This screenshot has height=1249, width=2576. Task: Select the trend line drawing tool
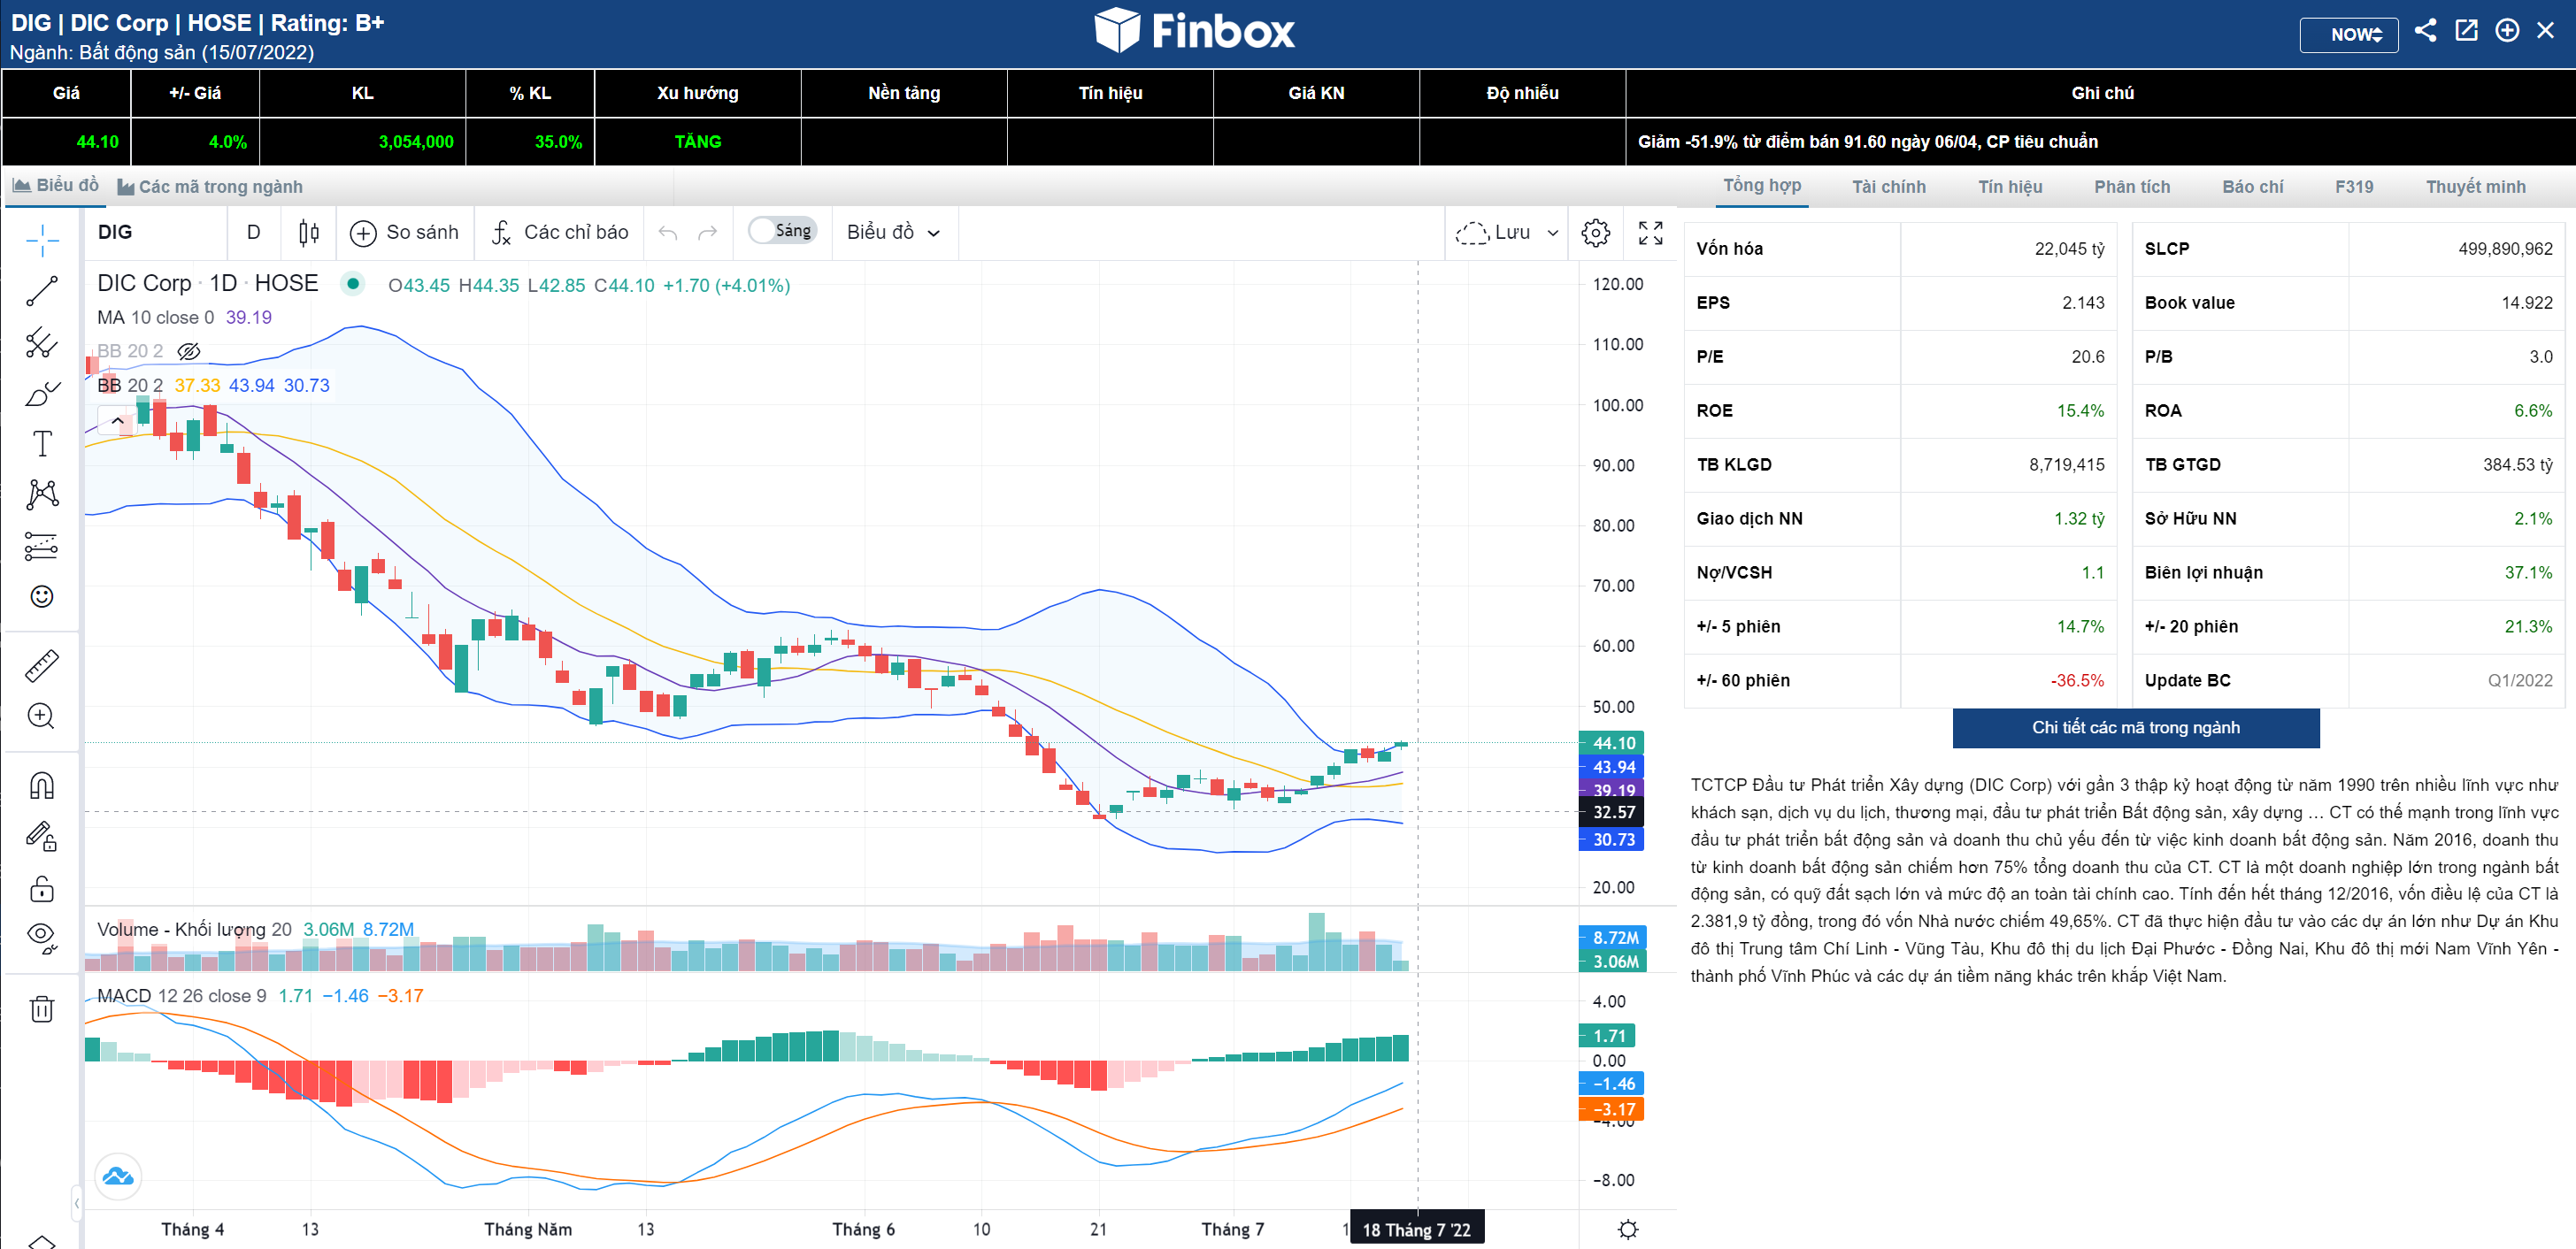pos(41,292)
